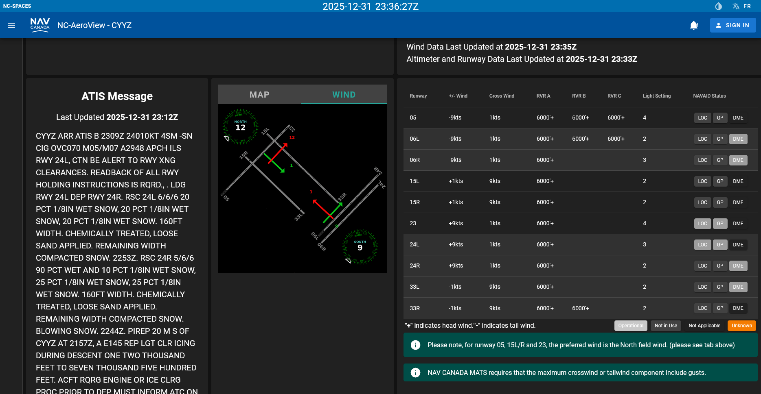This screenshot has height=394, width=761.
Task: Click the DME status for runway 06L
Action: tap(738, 139)
